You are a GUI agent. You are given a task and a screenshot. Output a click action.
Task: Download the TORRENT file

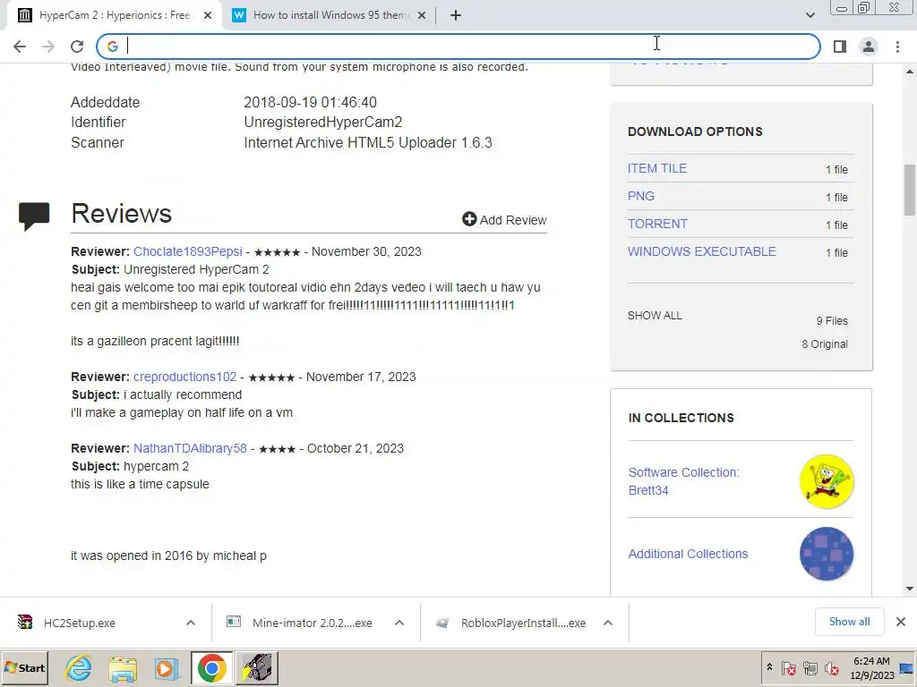pos(657,224)
